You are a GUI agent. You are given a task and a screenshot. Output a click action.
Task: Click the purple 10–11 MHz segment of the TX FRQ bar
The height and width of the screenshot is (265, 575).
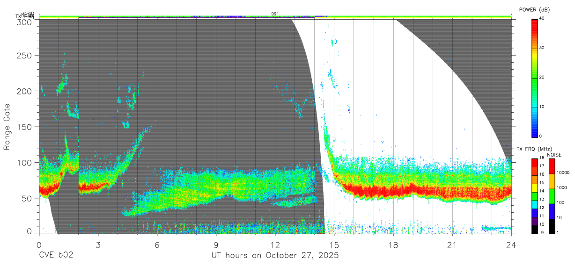534,221
